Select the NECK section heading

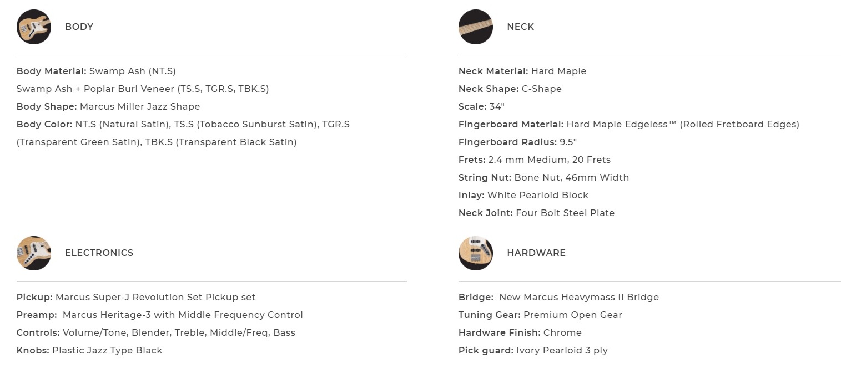(520, 27)
